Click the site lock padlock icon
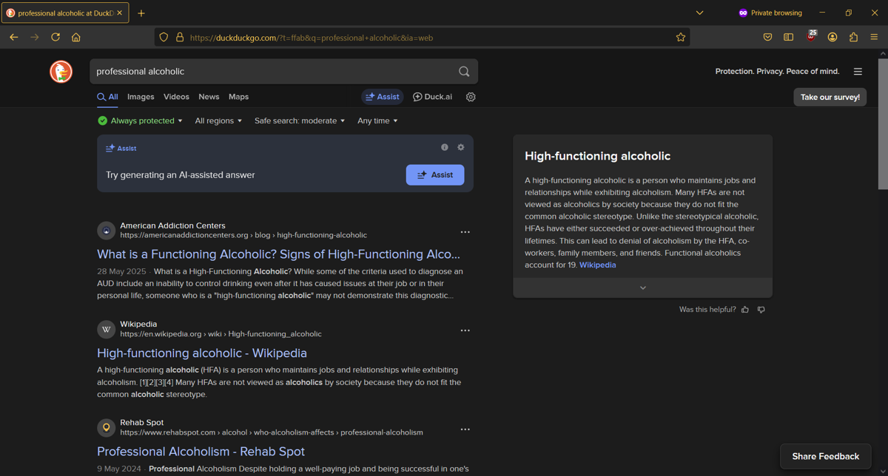Screen dimensions: 888x476 point(179,37)
